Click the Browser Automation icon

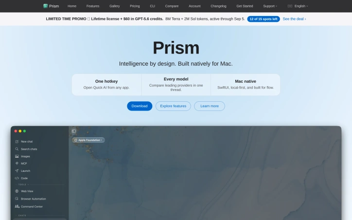coord(17,199)
